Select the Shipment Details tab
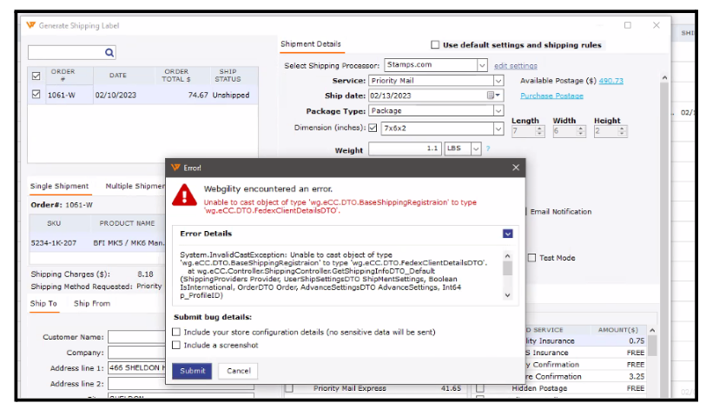Viewport: 706px width, 416px height. [311, 44]
